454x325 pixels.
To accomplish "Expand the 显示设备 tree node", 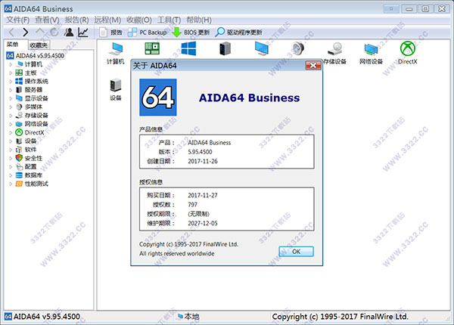I will point(11,98).
